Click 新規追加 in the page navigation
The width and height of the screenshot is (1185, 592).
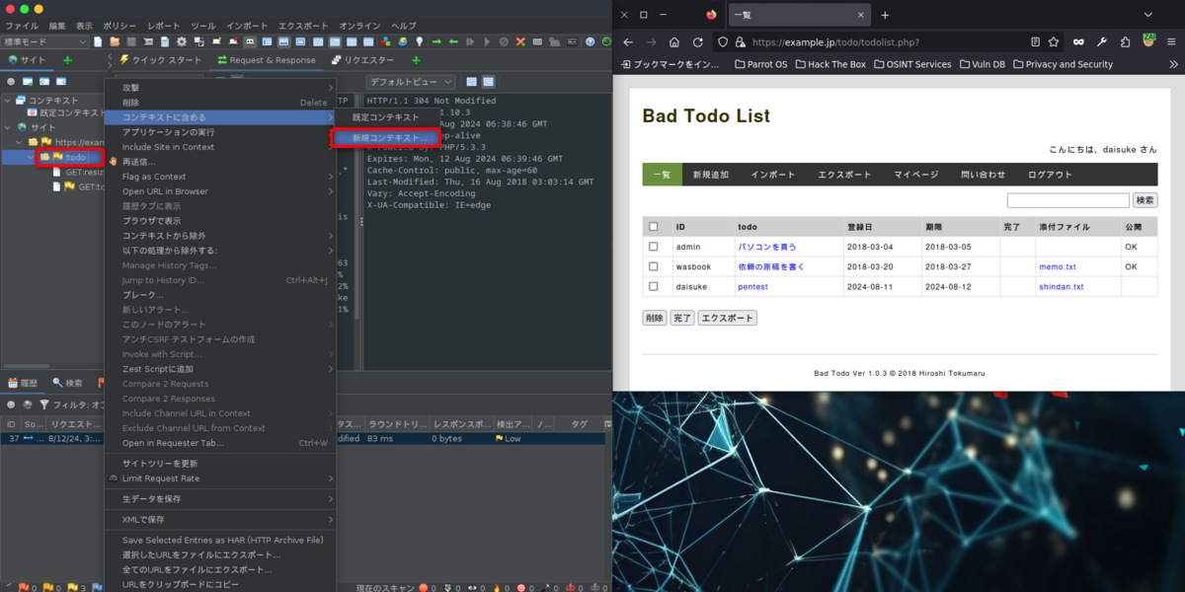[x=710, y=175]
